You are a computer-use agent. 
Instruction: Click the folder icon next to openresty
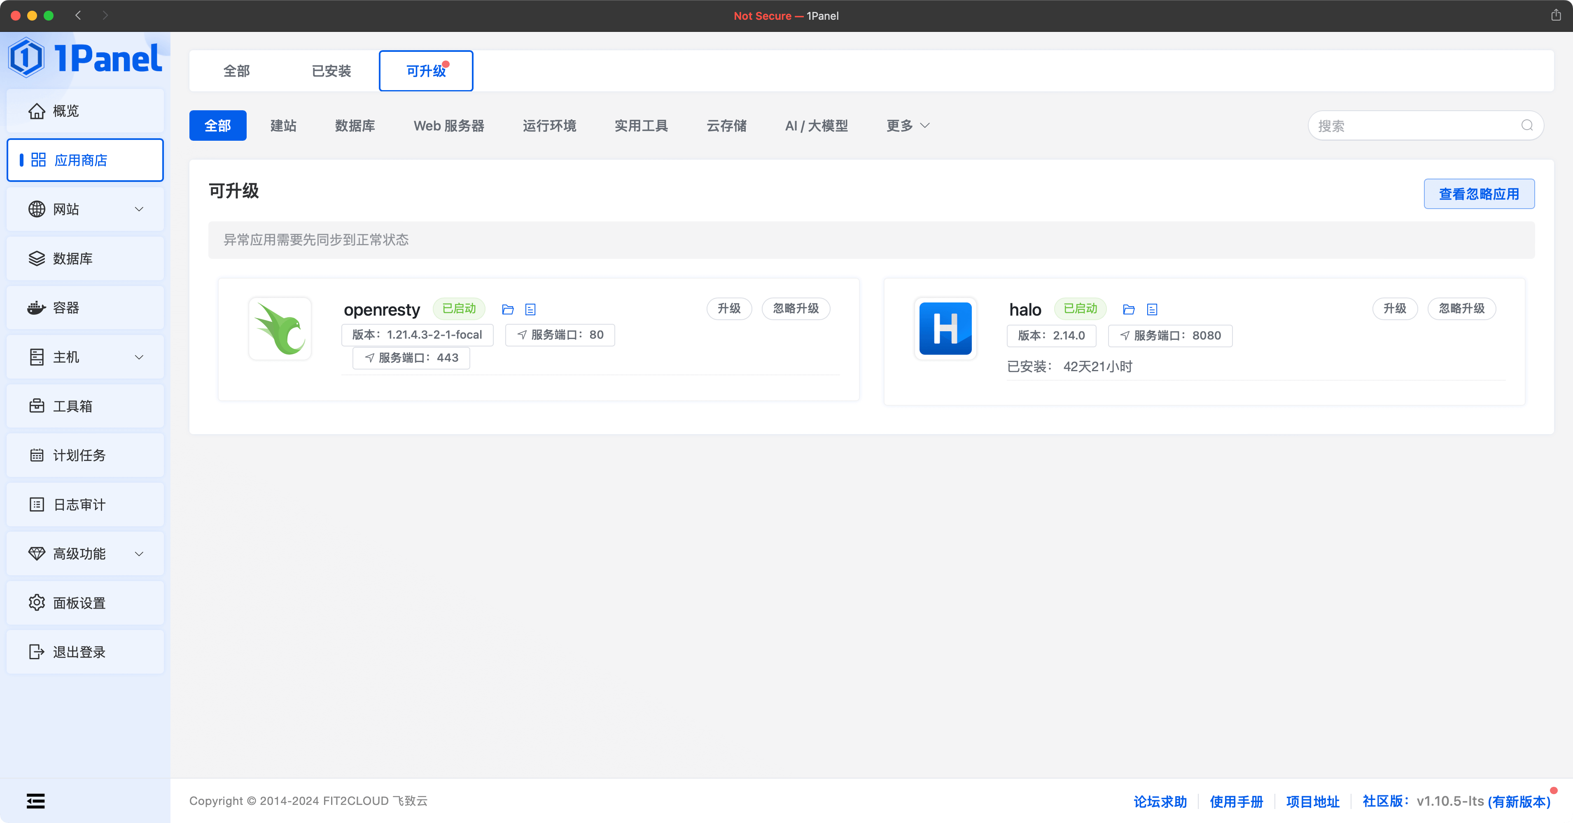pos(508,309)
